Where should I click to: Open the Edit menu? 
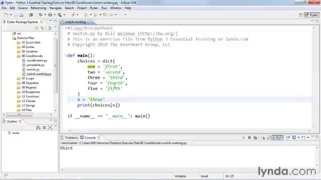coord(12,8)
